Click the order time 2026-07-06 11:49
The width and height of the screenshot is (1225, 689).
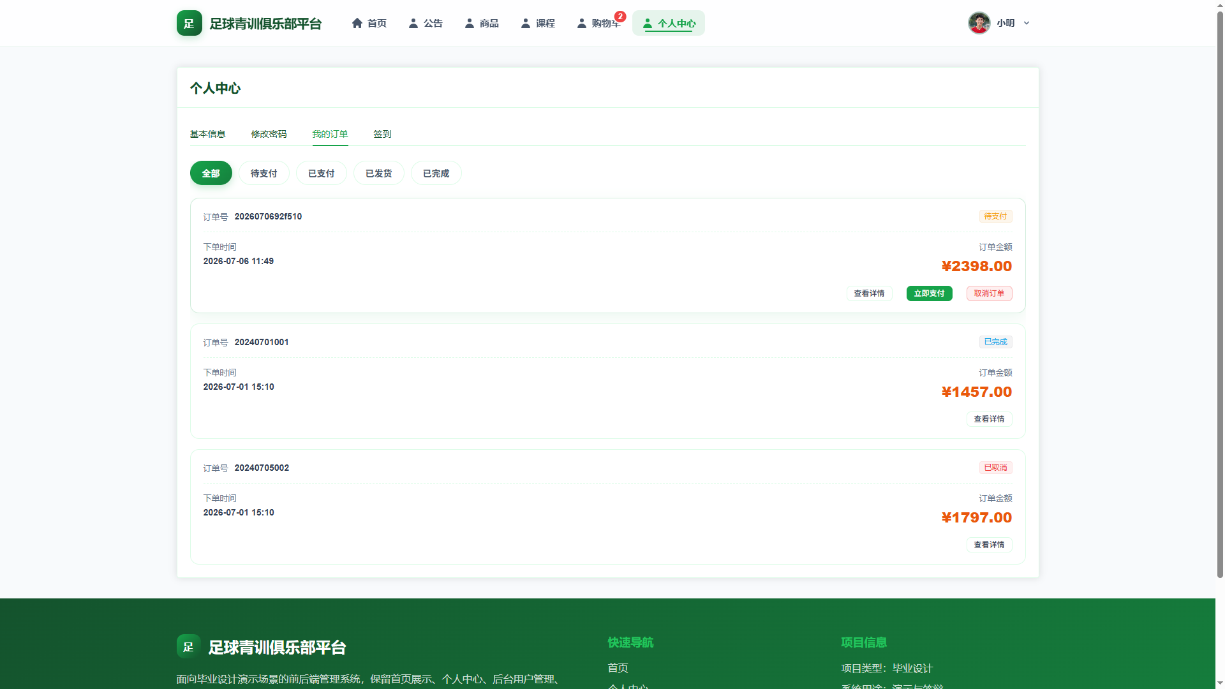[239, 261]
